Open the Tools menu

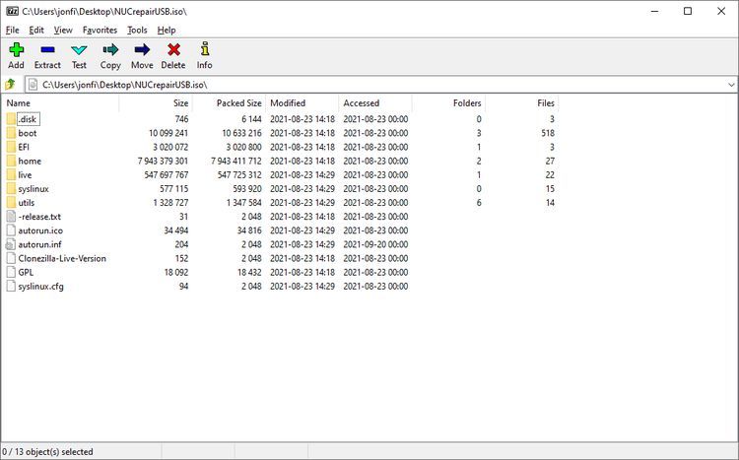click(137, 31)
